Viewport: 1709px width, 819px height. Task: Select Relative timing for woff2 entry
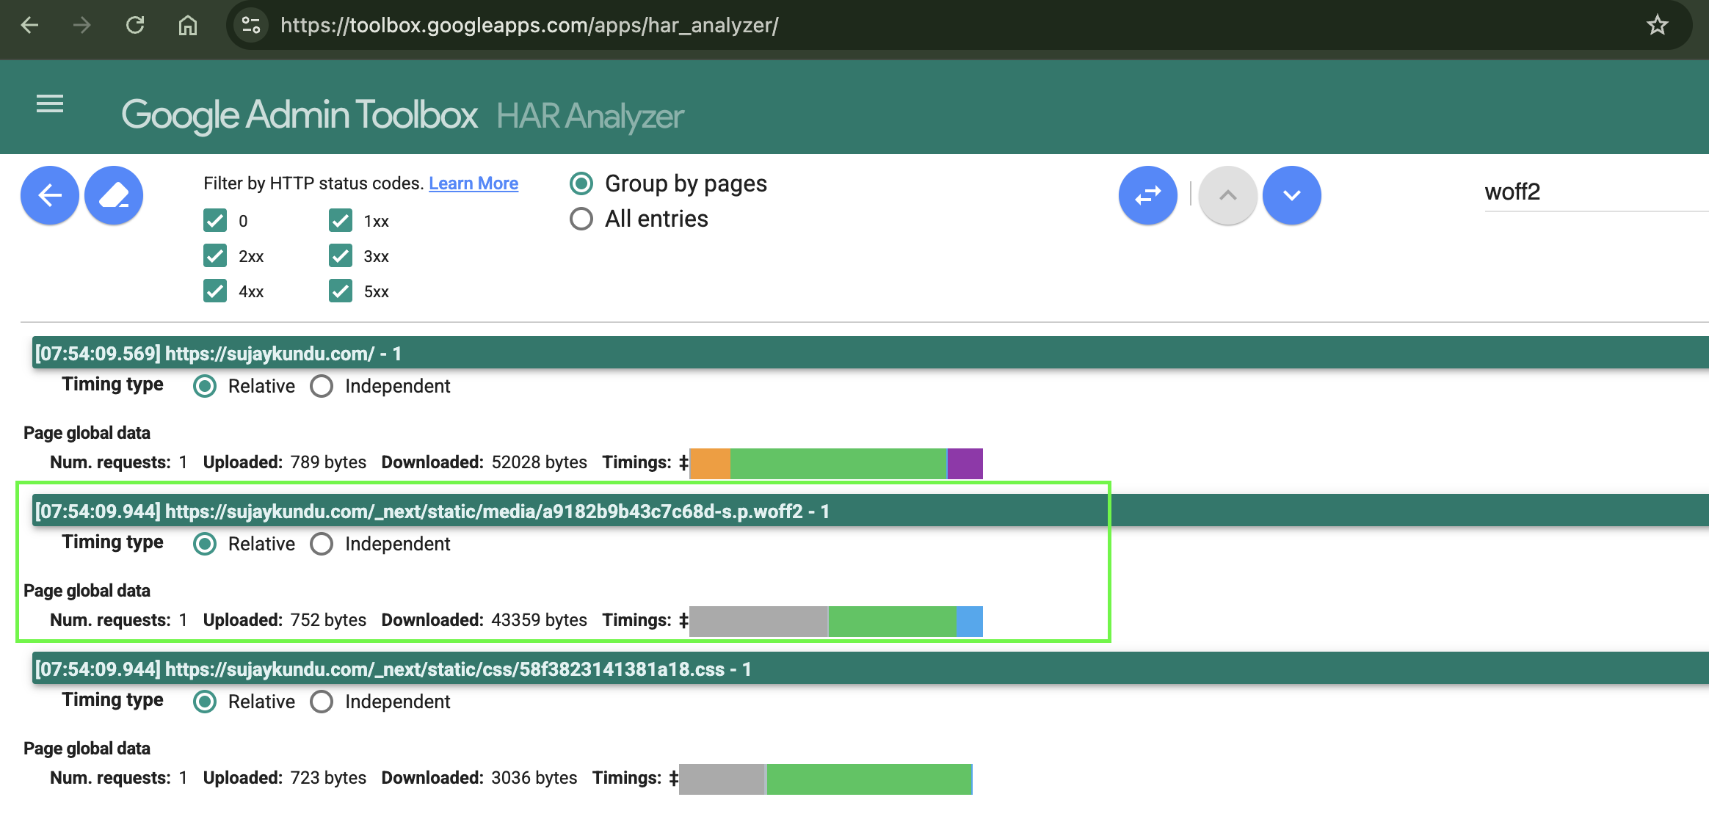pyautogui.click(x=205, y=544)
